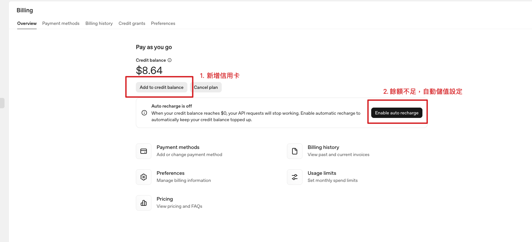Open the Payment methods card title link
The width and height of the screenshot is (532, 242).
[178, 147]
